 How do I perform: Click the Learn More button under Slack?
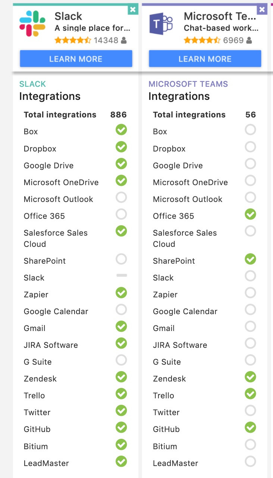coord(76,59)
